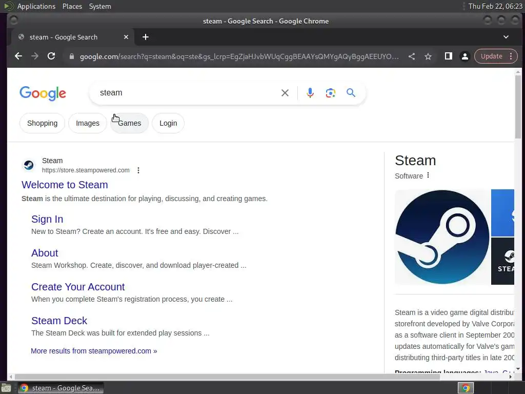Viewport: 525px width, 394px height.
Task: Click the show desktop icon in bottom panel
Action: tap(6, 388)
